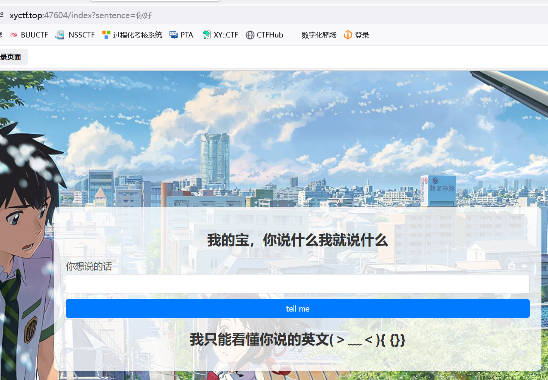Open the CTFHub bookmark label
Viewport: 548px width, 380px height.
pos(270,35)
